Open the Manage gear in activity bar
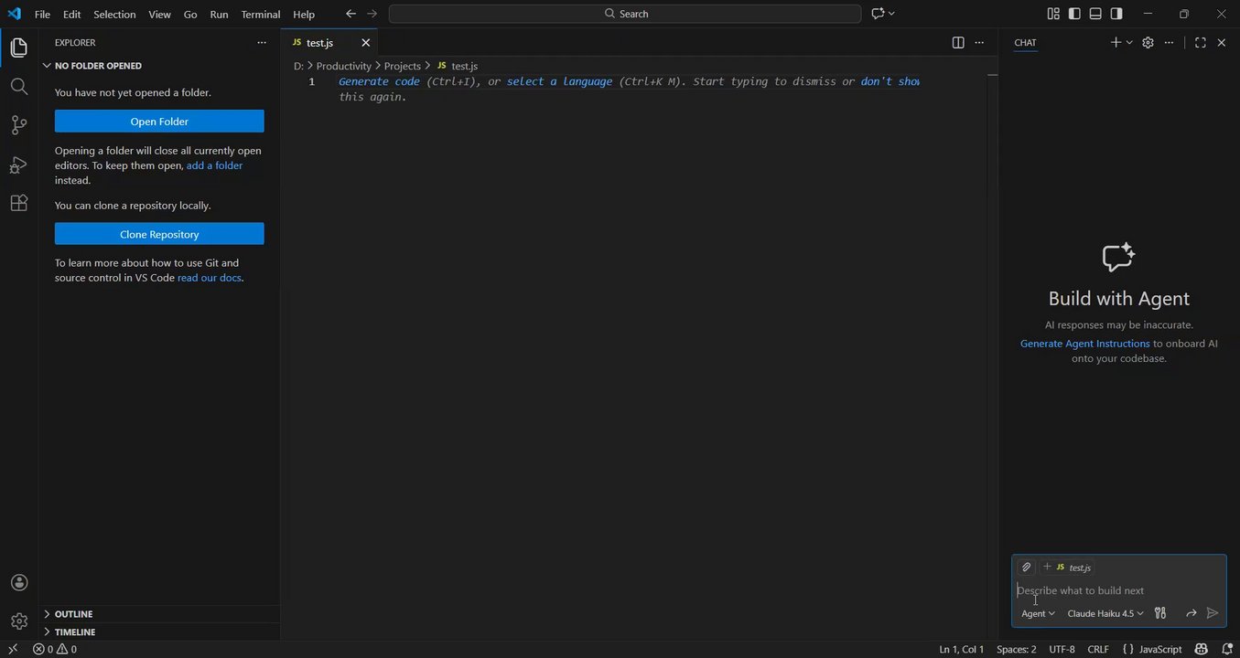Viewport: 1240px width, 658px height. 18,621
